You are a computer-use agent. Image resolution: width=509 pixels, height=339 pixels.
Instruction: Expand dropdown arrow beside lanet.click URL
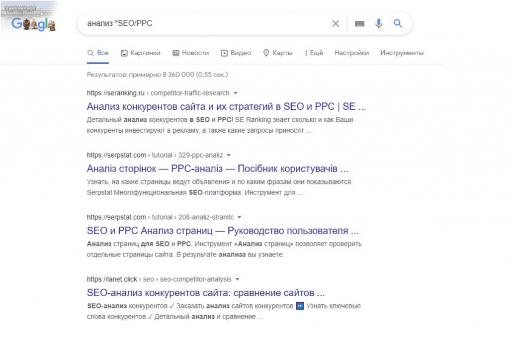[237, 279]
